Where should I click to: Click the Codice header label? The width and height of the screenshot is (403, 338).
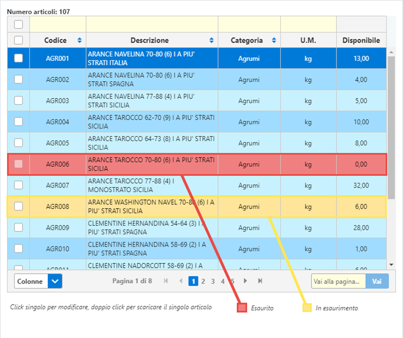(55, 40)
